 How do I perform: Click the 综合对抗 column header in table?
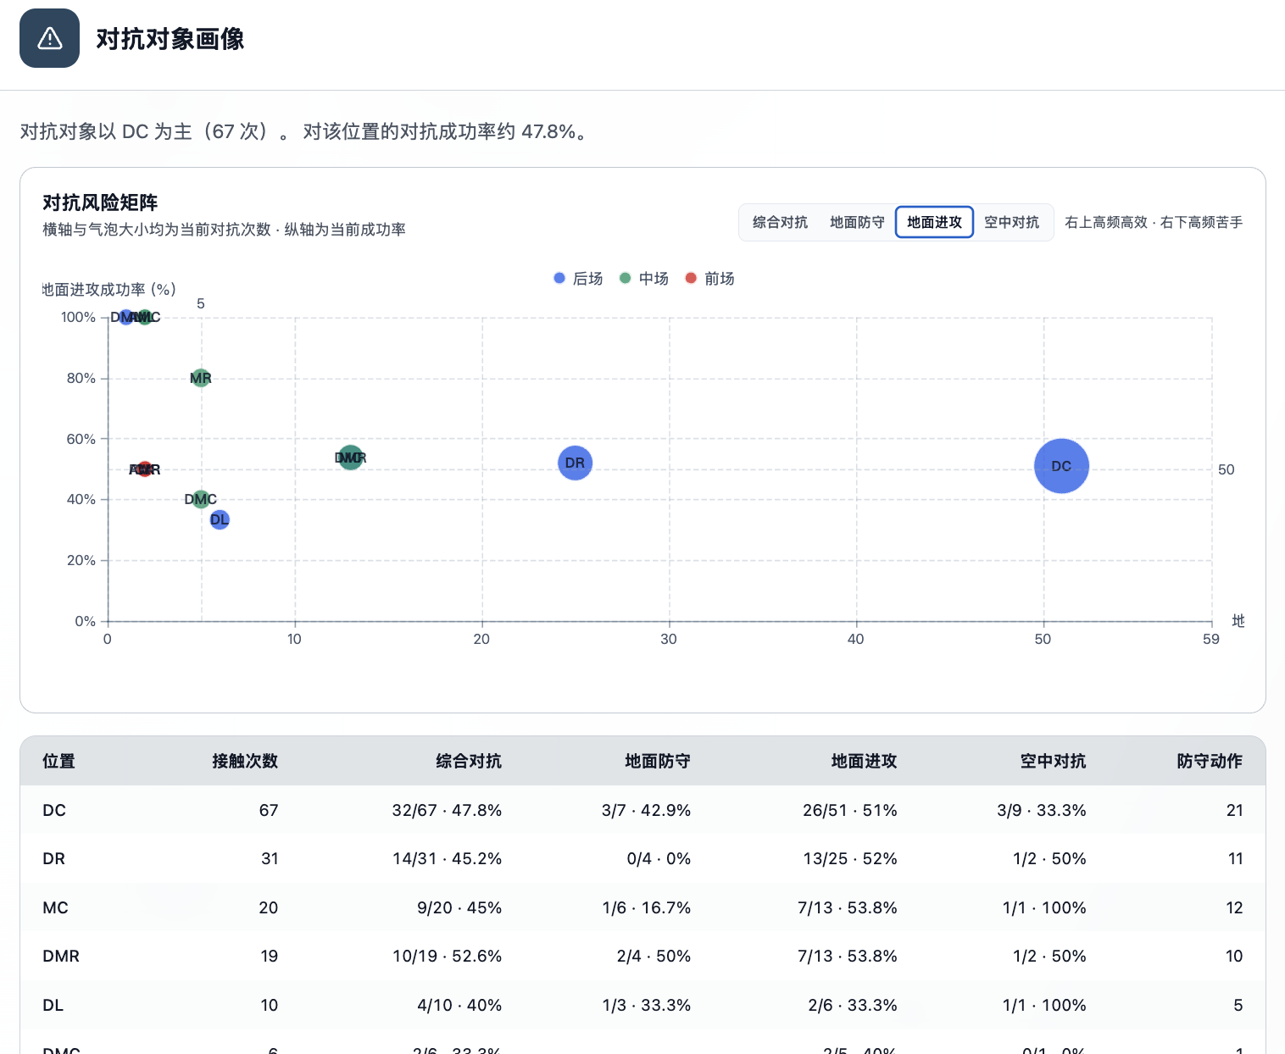(x=469, y=761)
